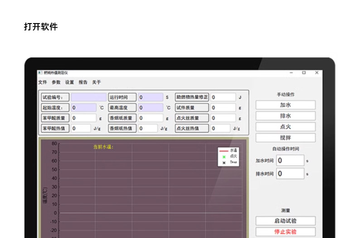The height and width of the screenshot is (238, 358).
Task: Click the 起始温度 value field
Action: (83, 108)
